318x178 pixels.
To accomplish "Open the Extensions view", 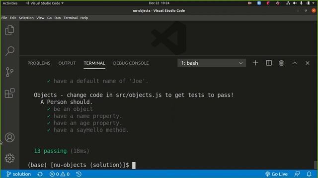I will pos(9,93).
